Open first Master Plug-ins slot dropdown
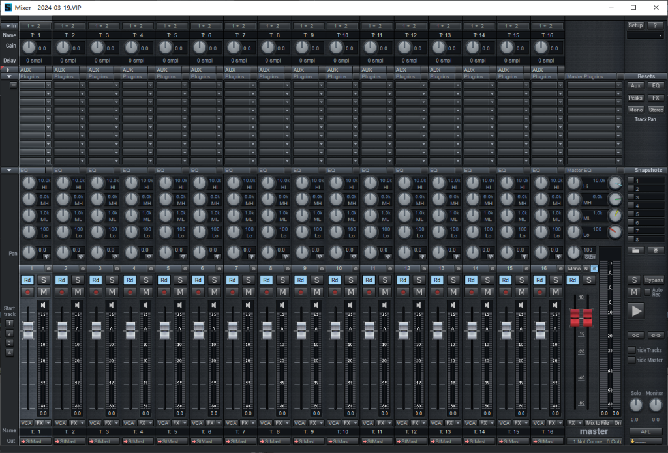 618,85
